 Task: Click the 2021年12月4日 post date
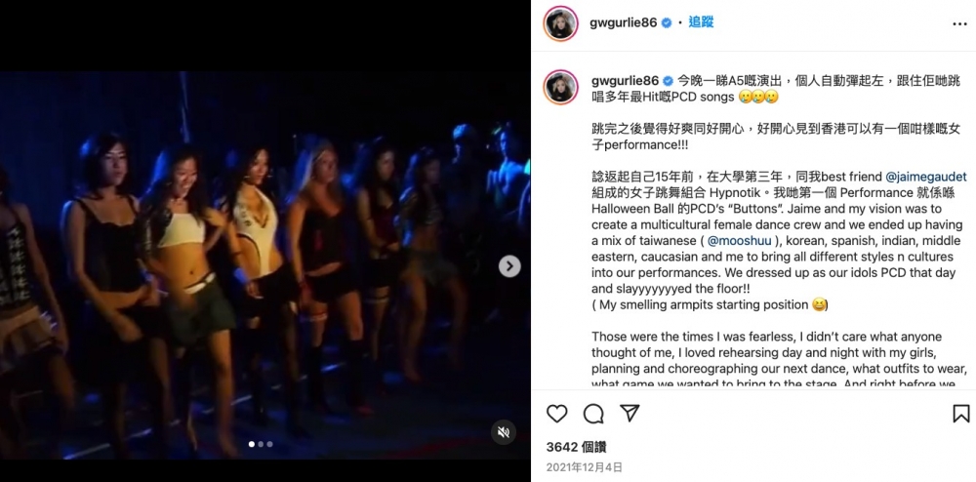584,467
